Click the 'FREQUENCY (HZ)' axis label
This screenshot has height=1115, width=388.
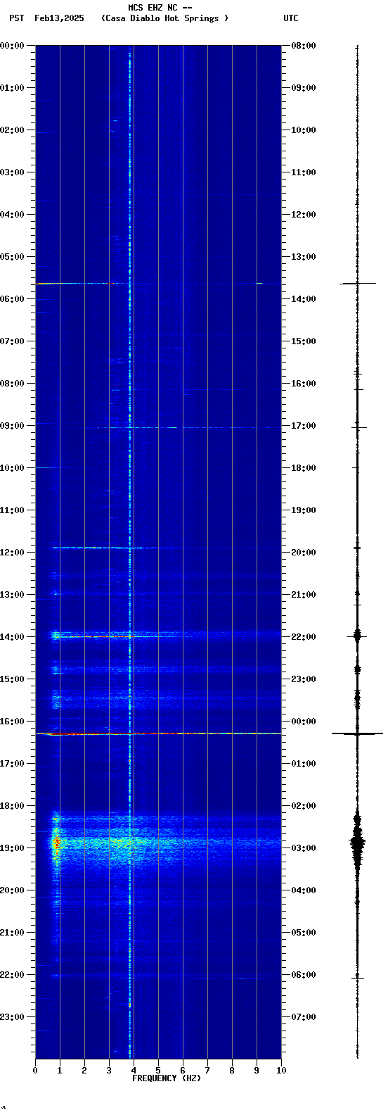(167, 1078)
